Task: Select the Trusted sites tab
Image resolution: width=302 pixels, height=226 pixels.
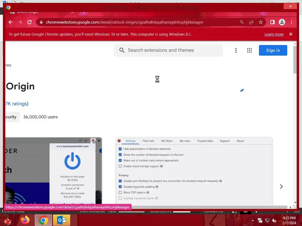Action: click(x=205, y=141)
